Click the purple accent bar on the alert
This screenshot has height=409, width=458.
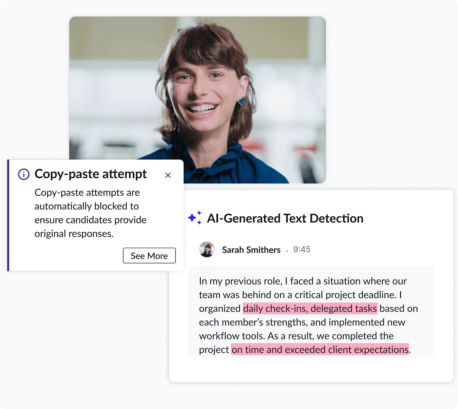click(8, 215)
